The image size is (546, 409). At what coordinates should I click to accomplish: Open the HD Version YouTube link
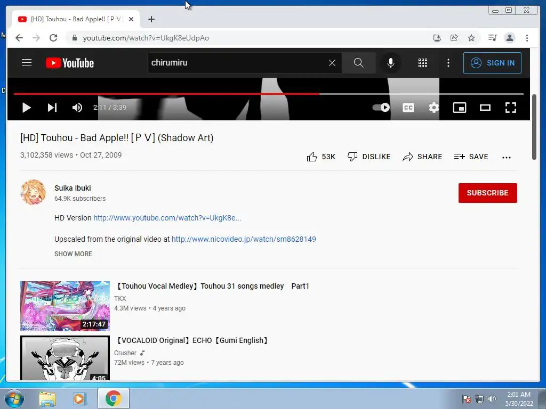167,218
